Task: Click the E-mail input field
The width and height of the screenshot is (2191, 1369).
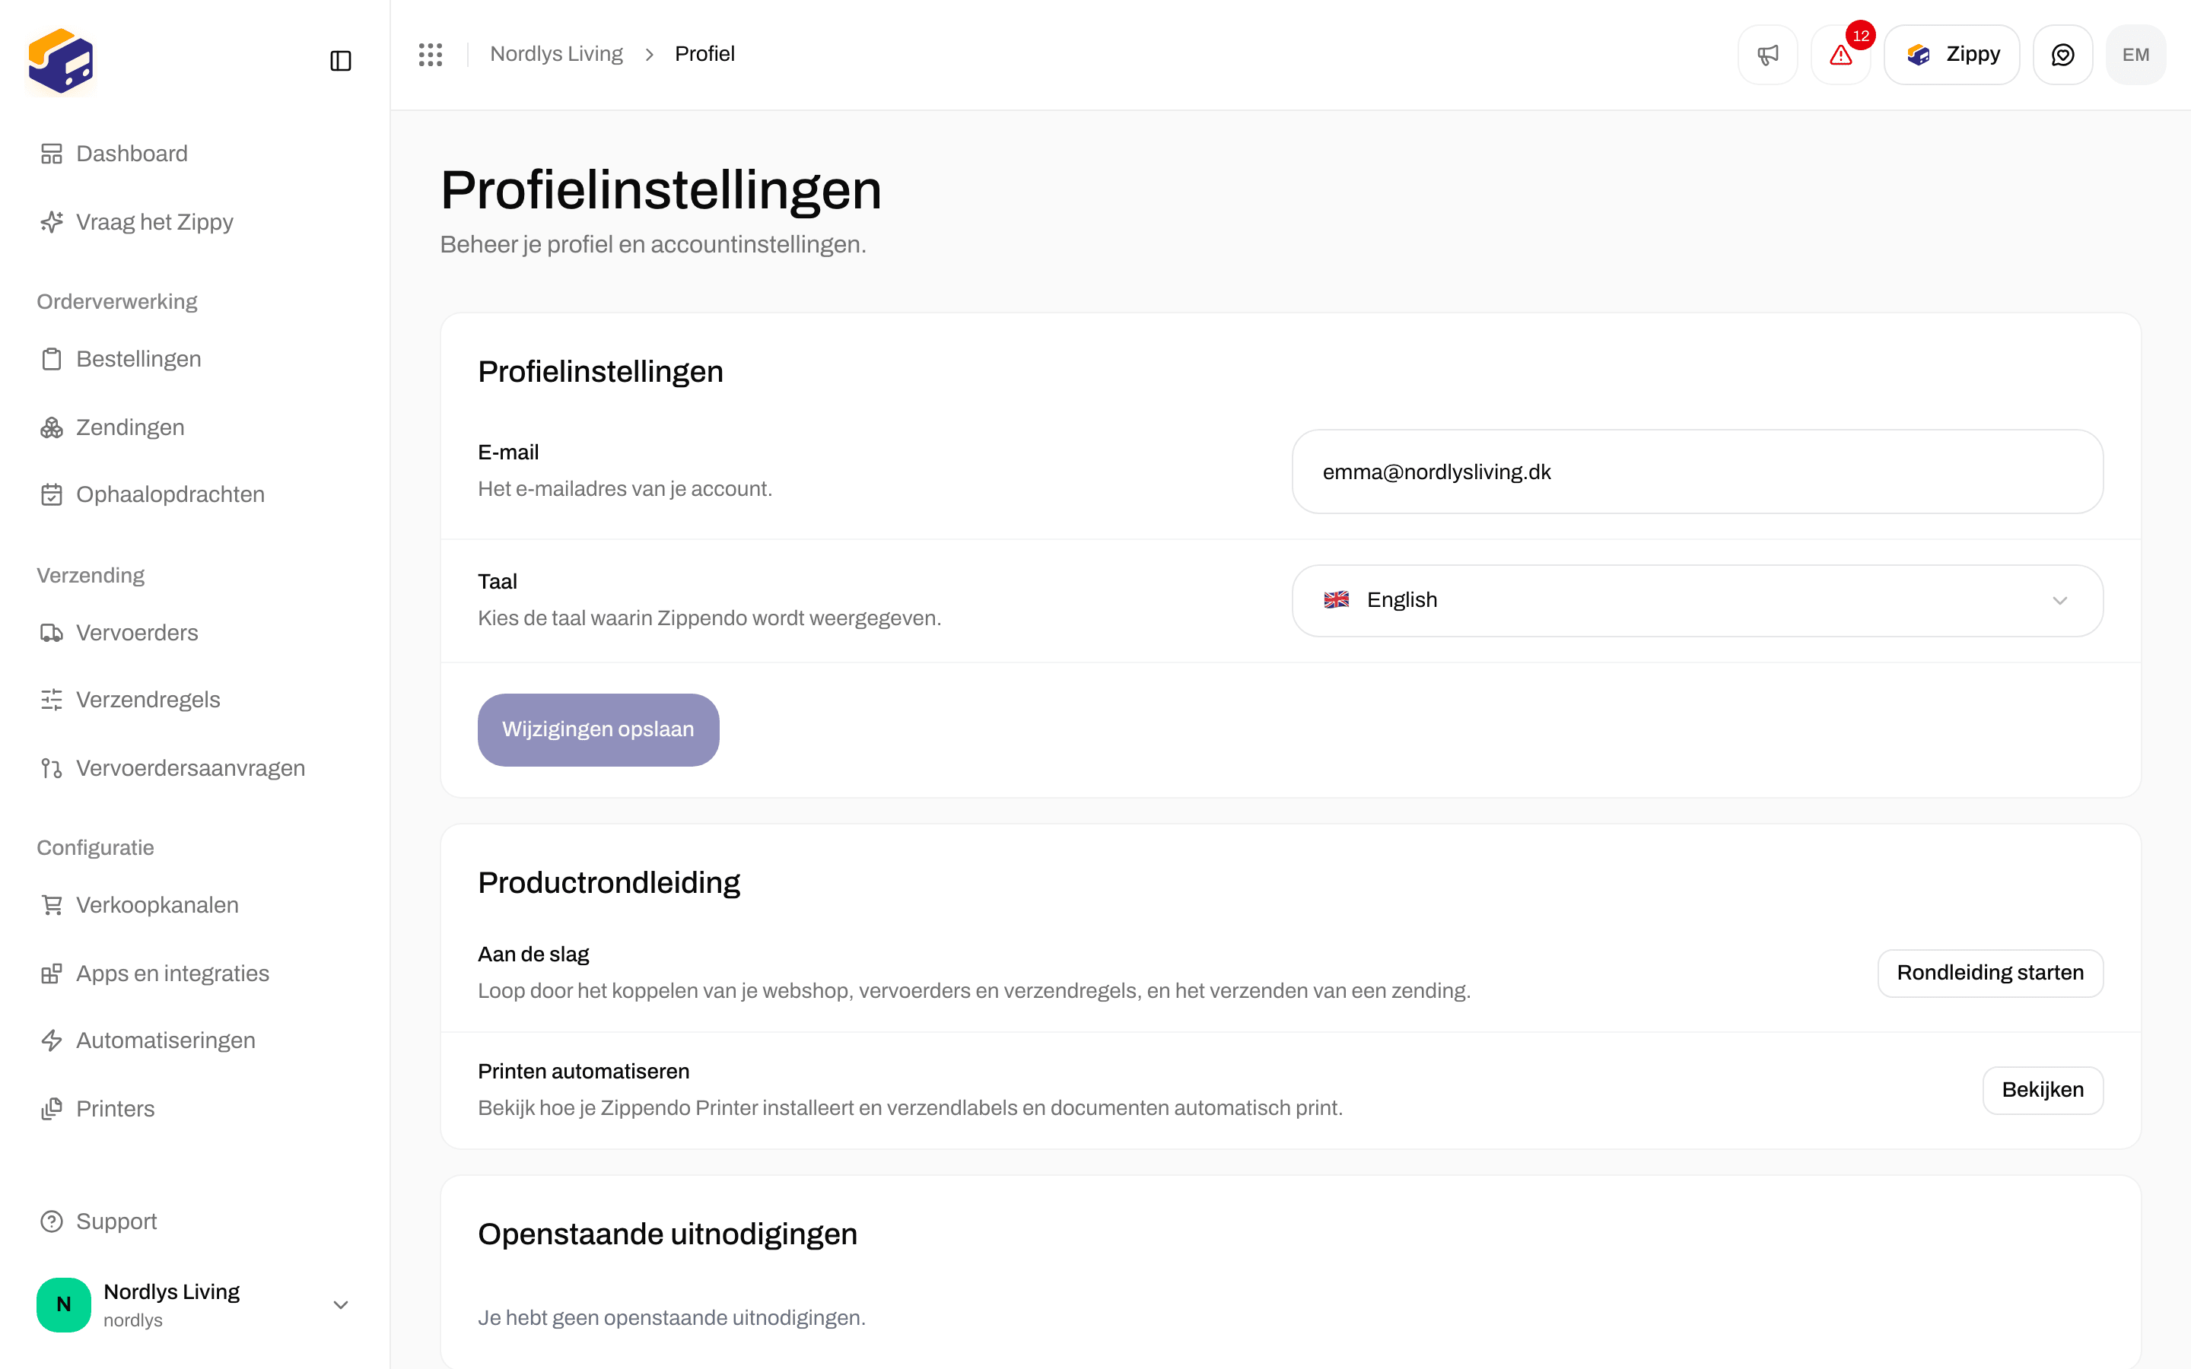Action: [x=1697, y=472]
